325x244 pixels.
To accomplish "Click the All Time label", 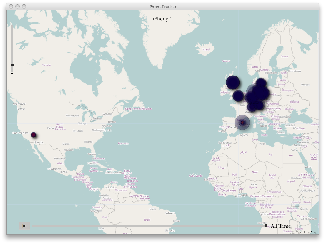I will [x=281, y=226].
